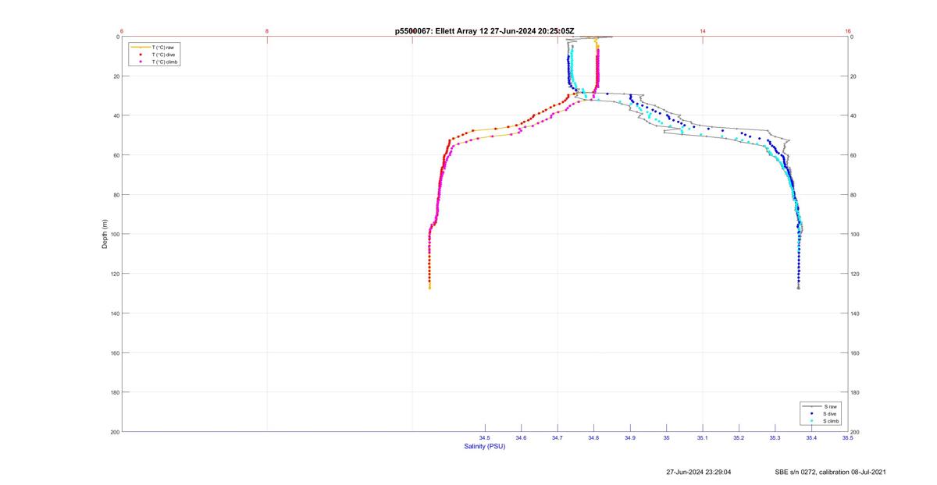Click the 35.4 salinity tick label

pyautogui.click(x=811, y=438)
